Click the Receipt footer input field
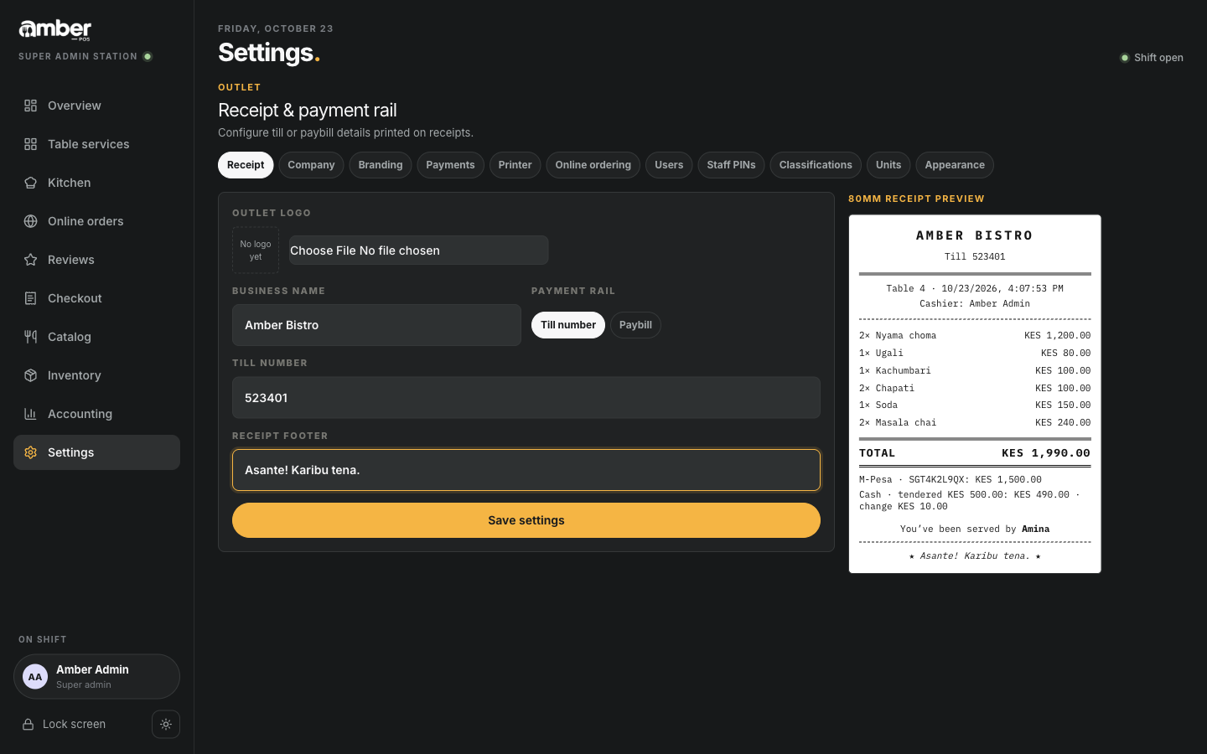This screenshot has height=754, width=1207. [x=526, y=470]
